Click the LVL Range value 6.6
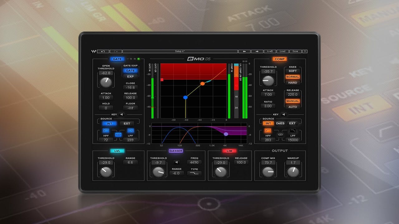The height and width of the screenshot is (224, 399). [x=130, y=162]
